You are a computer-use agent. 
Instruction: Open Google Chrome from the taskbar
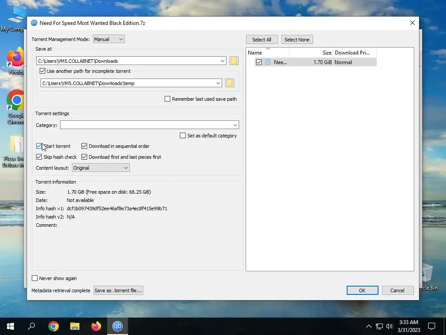[54, 326]
